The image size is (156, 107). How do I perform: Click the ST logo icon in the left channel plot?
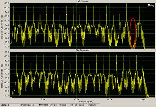point(149,6)
